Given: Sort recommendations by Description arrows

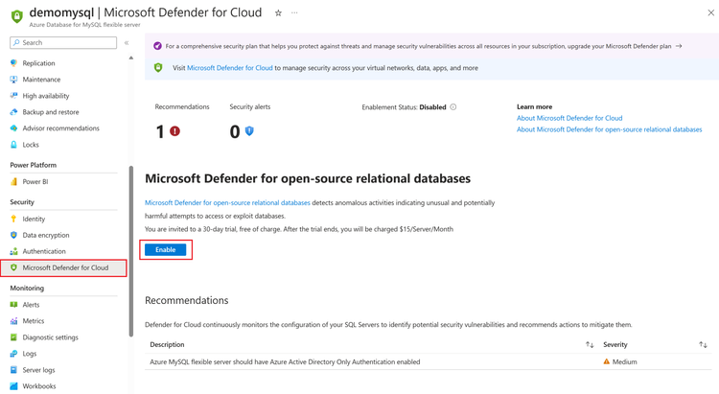Looking at the screenshot, I should click(590, 344).
